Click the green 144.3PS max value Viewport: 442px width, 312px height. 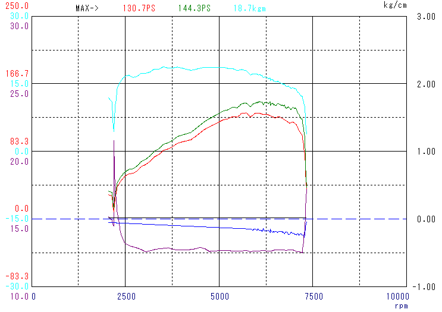coord(194,8)
